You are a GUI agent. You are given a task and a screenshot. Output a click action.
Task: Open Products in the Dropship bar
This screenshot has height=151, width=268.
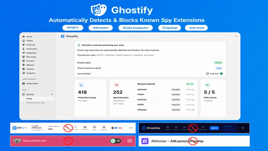click(176, 128)
